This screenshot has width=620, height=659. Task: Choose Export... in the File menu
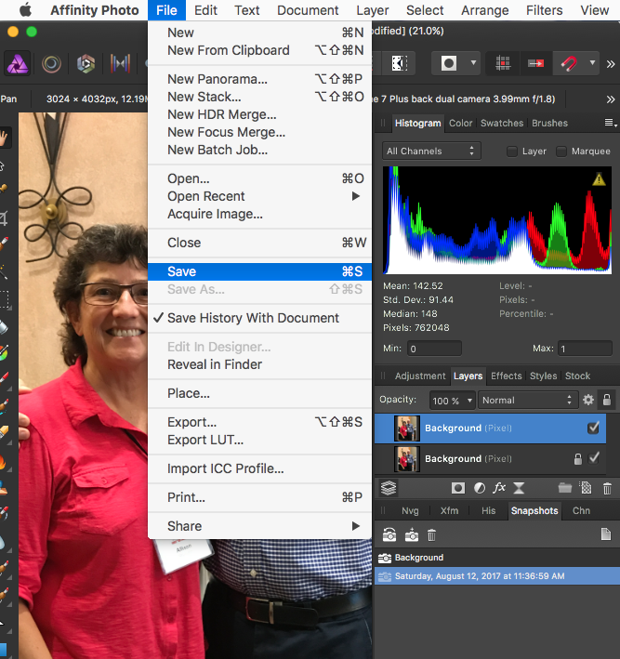(259, 422)
